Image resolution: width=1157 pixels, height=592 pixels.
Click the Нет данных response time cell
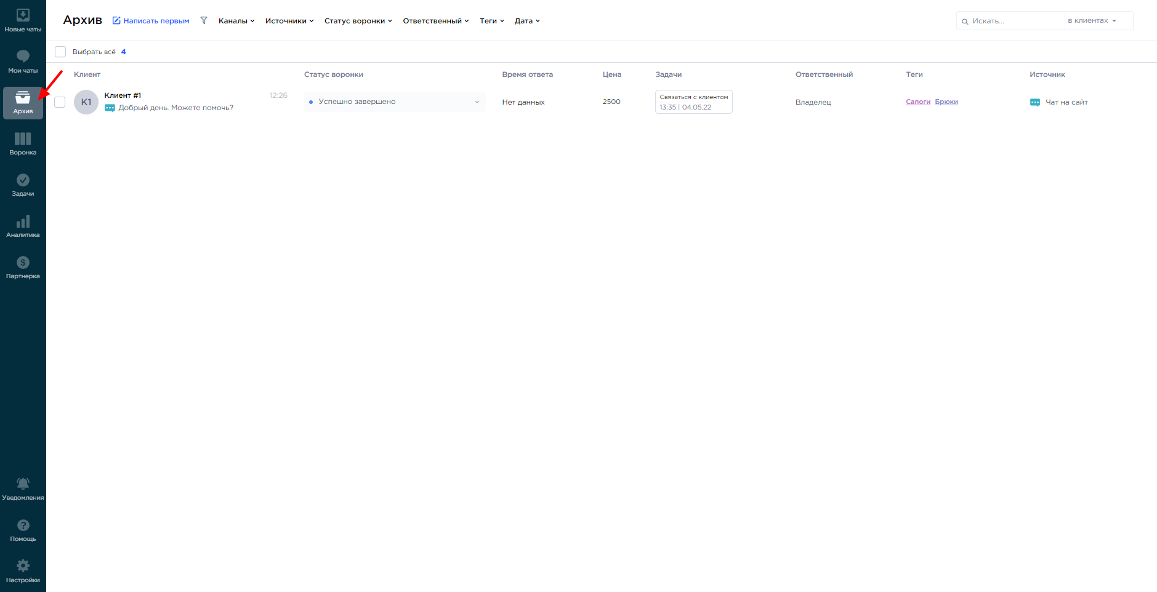pos(523,102)
